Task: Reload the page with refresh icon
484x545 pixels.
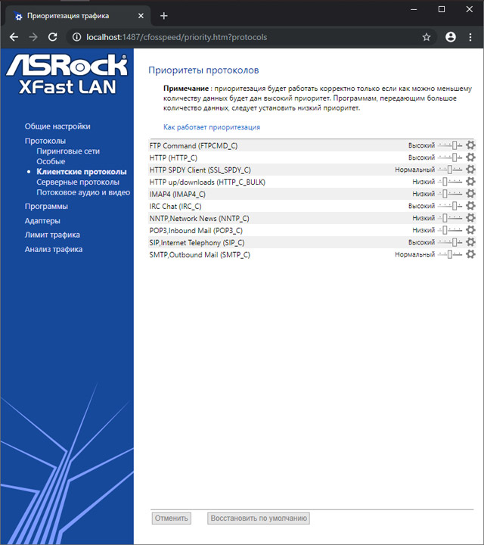Action: [53, 37]
